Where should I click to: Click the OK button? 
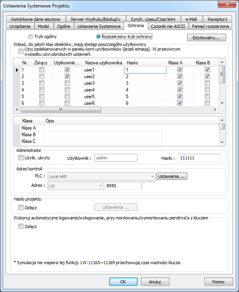(123, 281)
